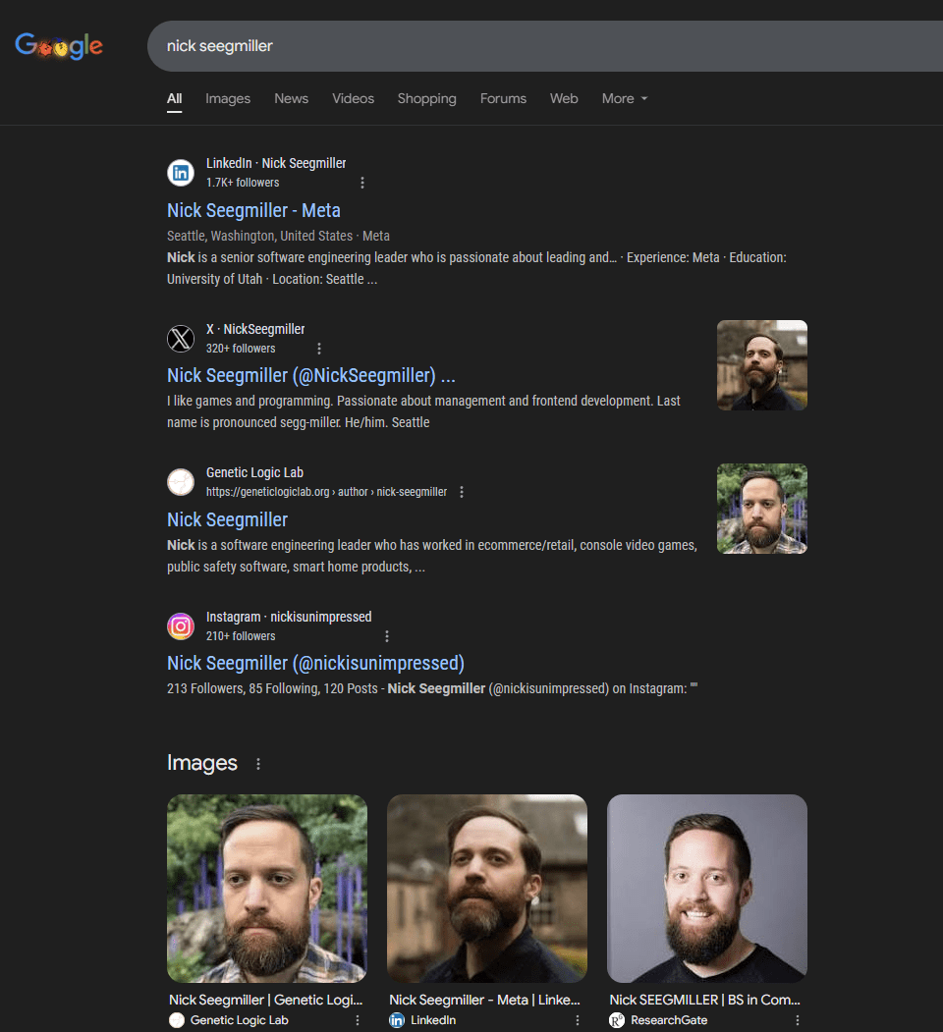Click the Google logo
This screenshot has width=943, height=1032.
(59, 46)
